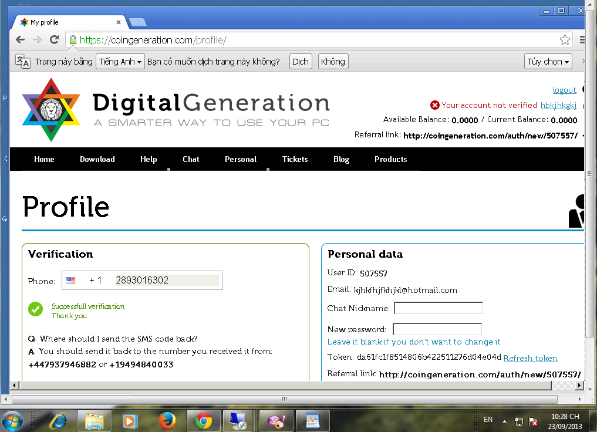Click the red not-verified error icon

(435, 105)
